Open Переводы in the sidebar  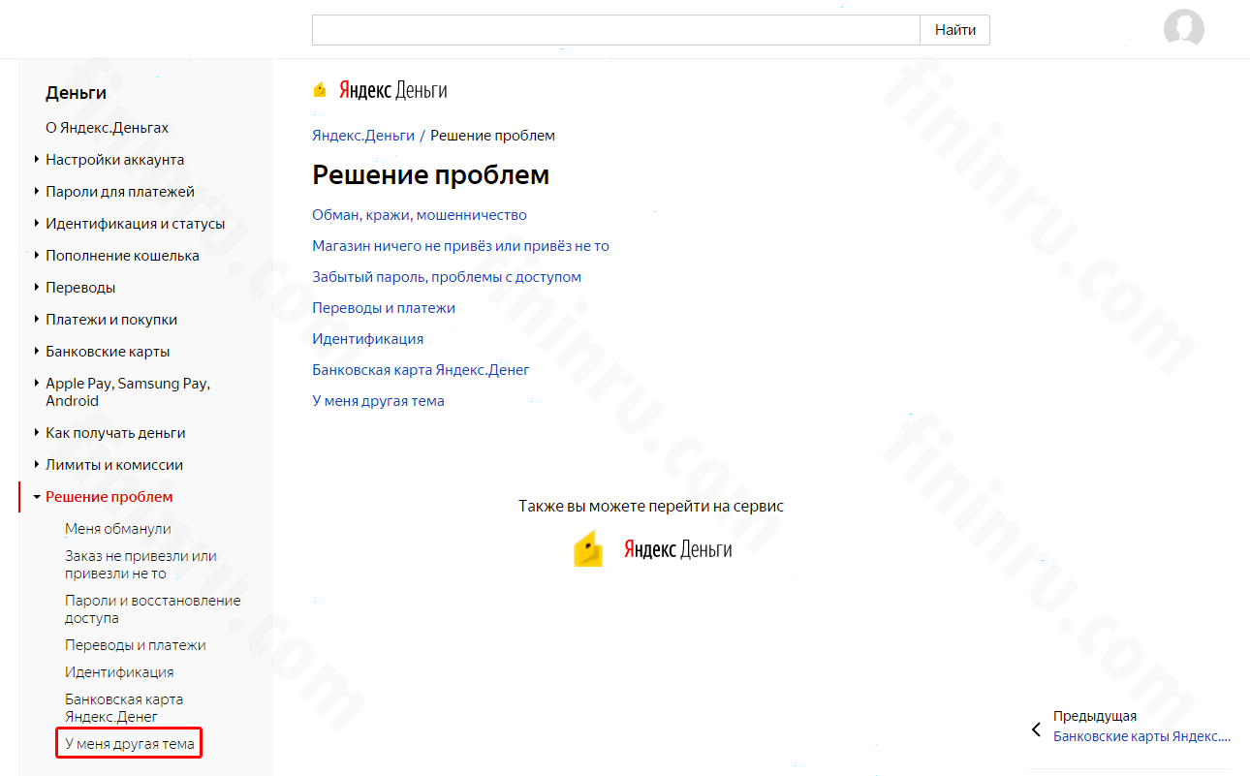(x=80, y=288)
